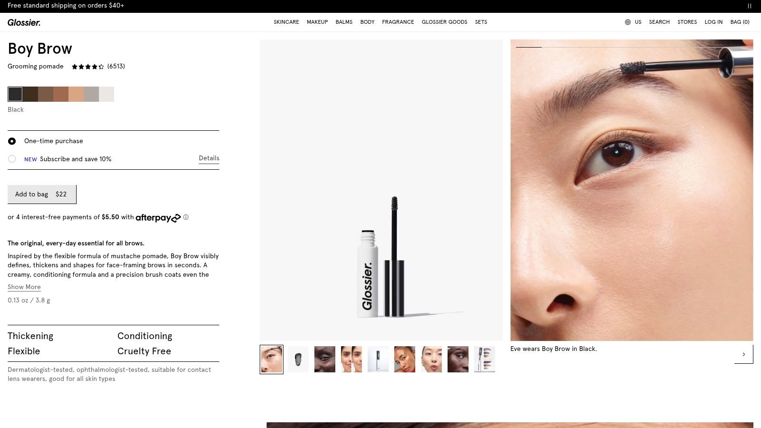Select the sixth grey shade swatch
The image size is (761, 428).
point(91,94)
